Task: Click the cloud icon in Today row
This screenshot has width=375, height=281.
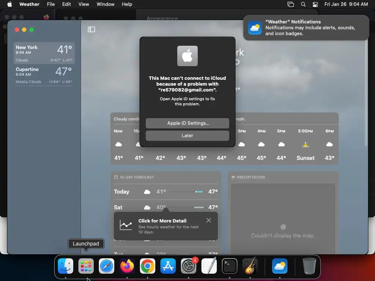Action: click(147, 192)
